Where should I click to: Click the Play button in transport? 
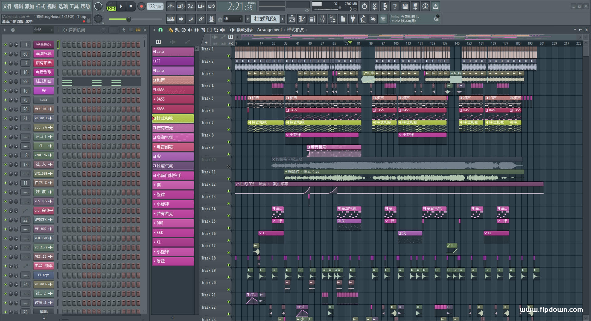click(x=121, y=6)
